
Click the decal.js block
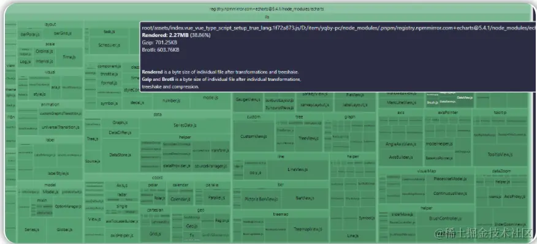137,102
